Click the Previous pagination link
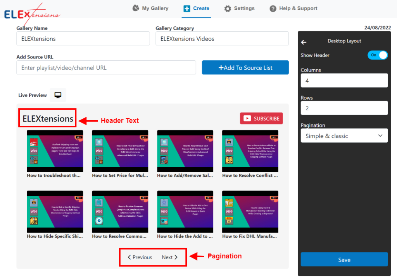This screenshot has height=277, width=397. point(140,256)
